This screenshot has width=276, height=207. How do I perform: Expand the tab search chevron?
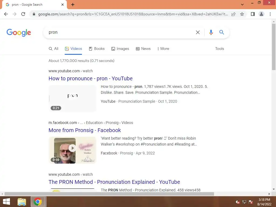tap(242, 5)
